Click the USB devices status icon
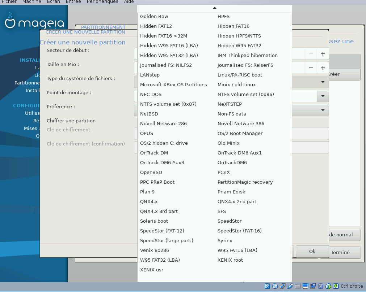 coord(290,286)
